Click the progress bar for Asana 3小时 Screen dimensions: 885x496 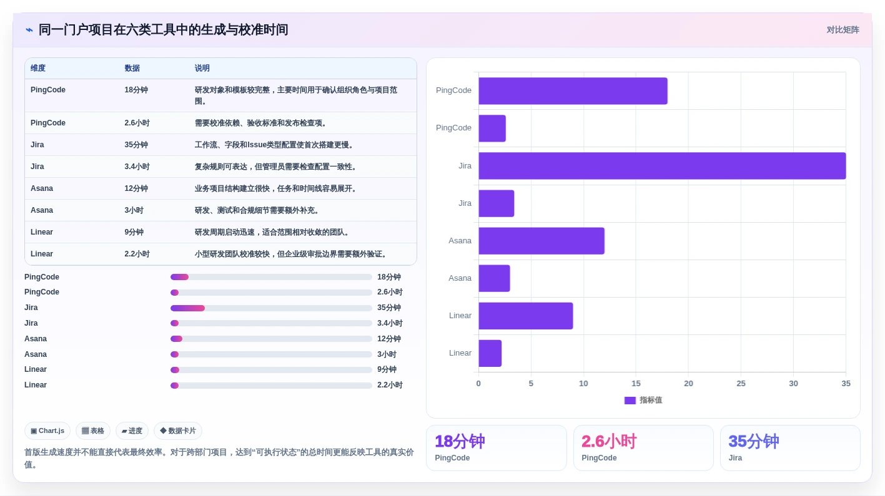pos(271,354)
